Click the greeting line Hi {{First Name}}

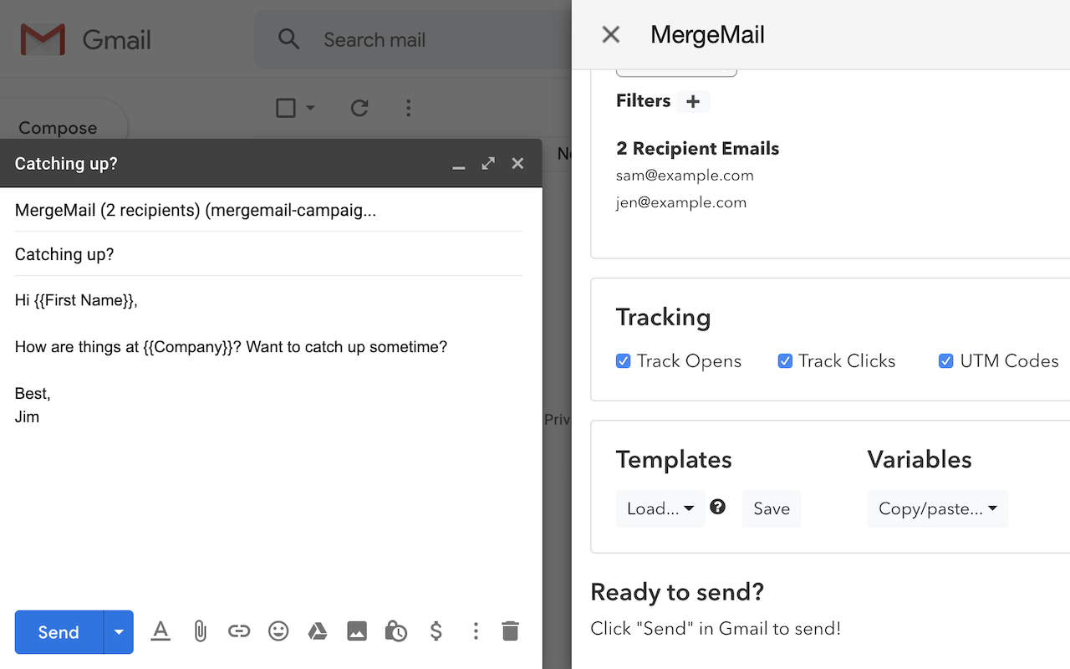pos(76,300)
